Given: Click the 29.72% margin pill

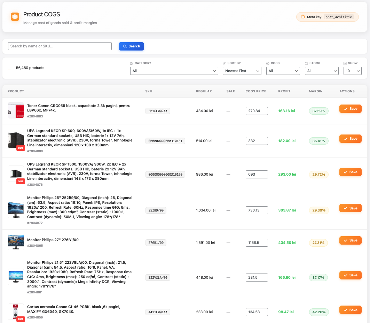Looking at the screenshot, I should click(x=319, y=174).
